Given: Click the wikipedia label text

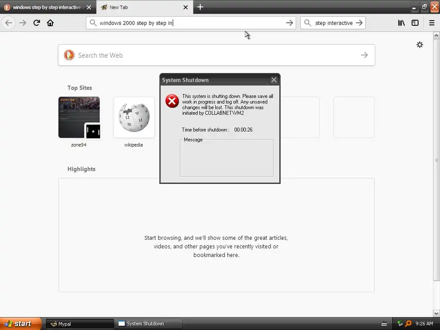Looking at the screenshot, I should (x=134, y=145).
